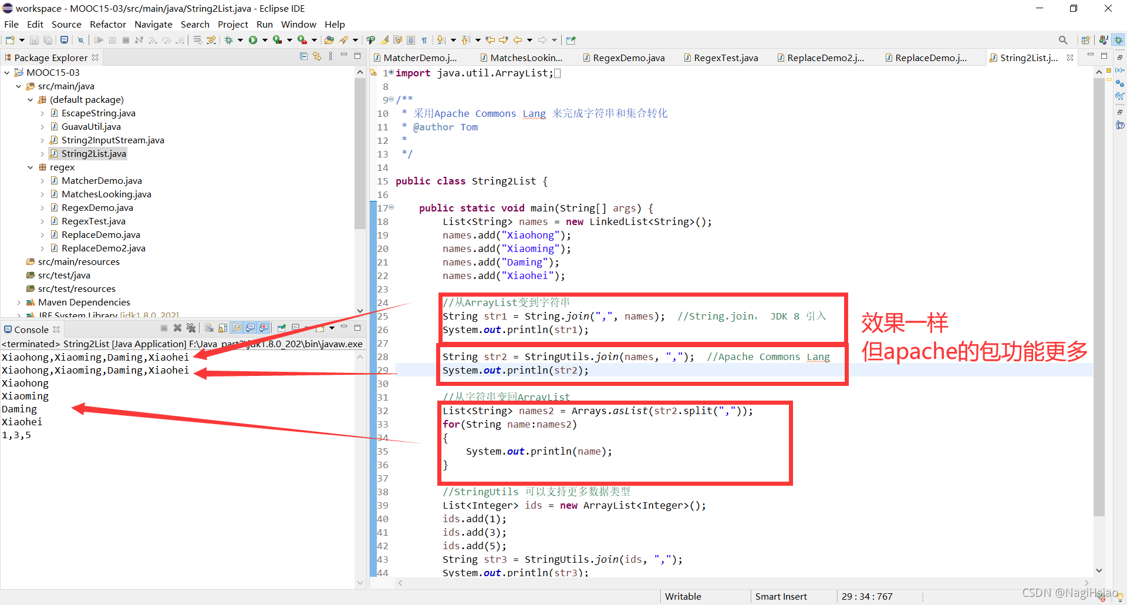
Task: Toggle Show Console on Standard Out
Action: 250,328
